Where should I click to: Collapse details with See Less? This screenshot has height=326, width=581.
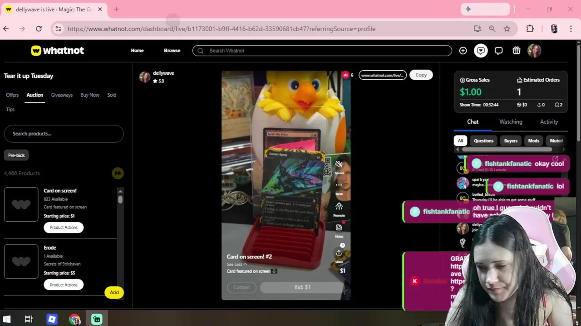click(x=236, y=264)
